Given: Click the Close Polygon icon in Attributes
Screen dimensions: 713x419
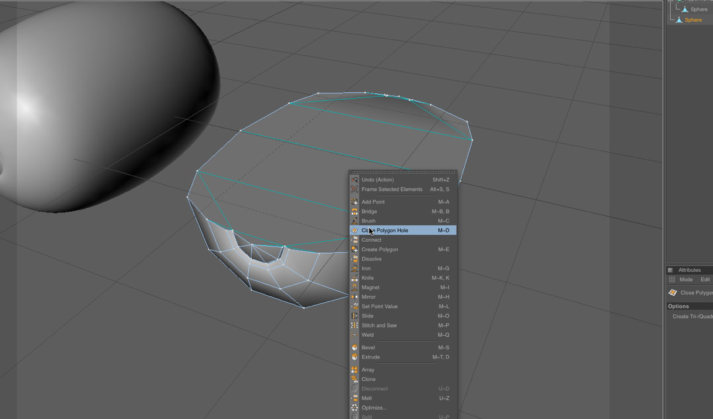Looking at the screenshot, I should point(673,292).
